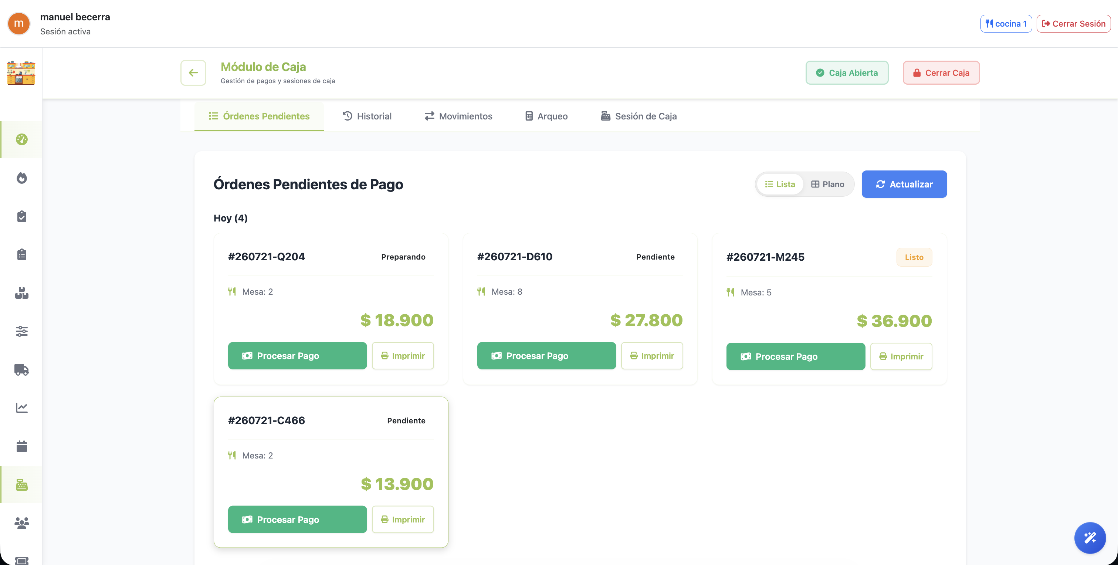1118x565 pixels.
Task: Go back using the arrow button
Action: coord(193,72)
